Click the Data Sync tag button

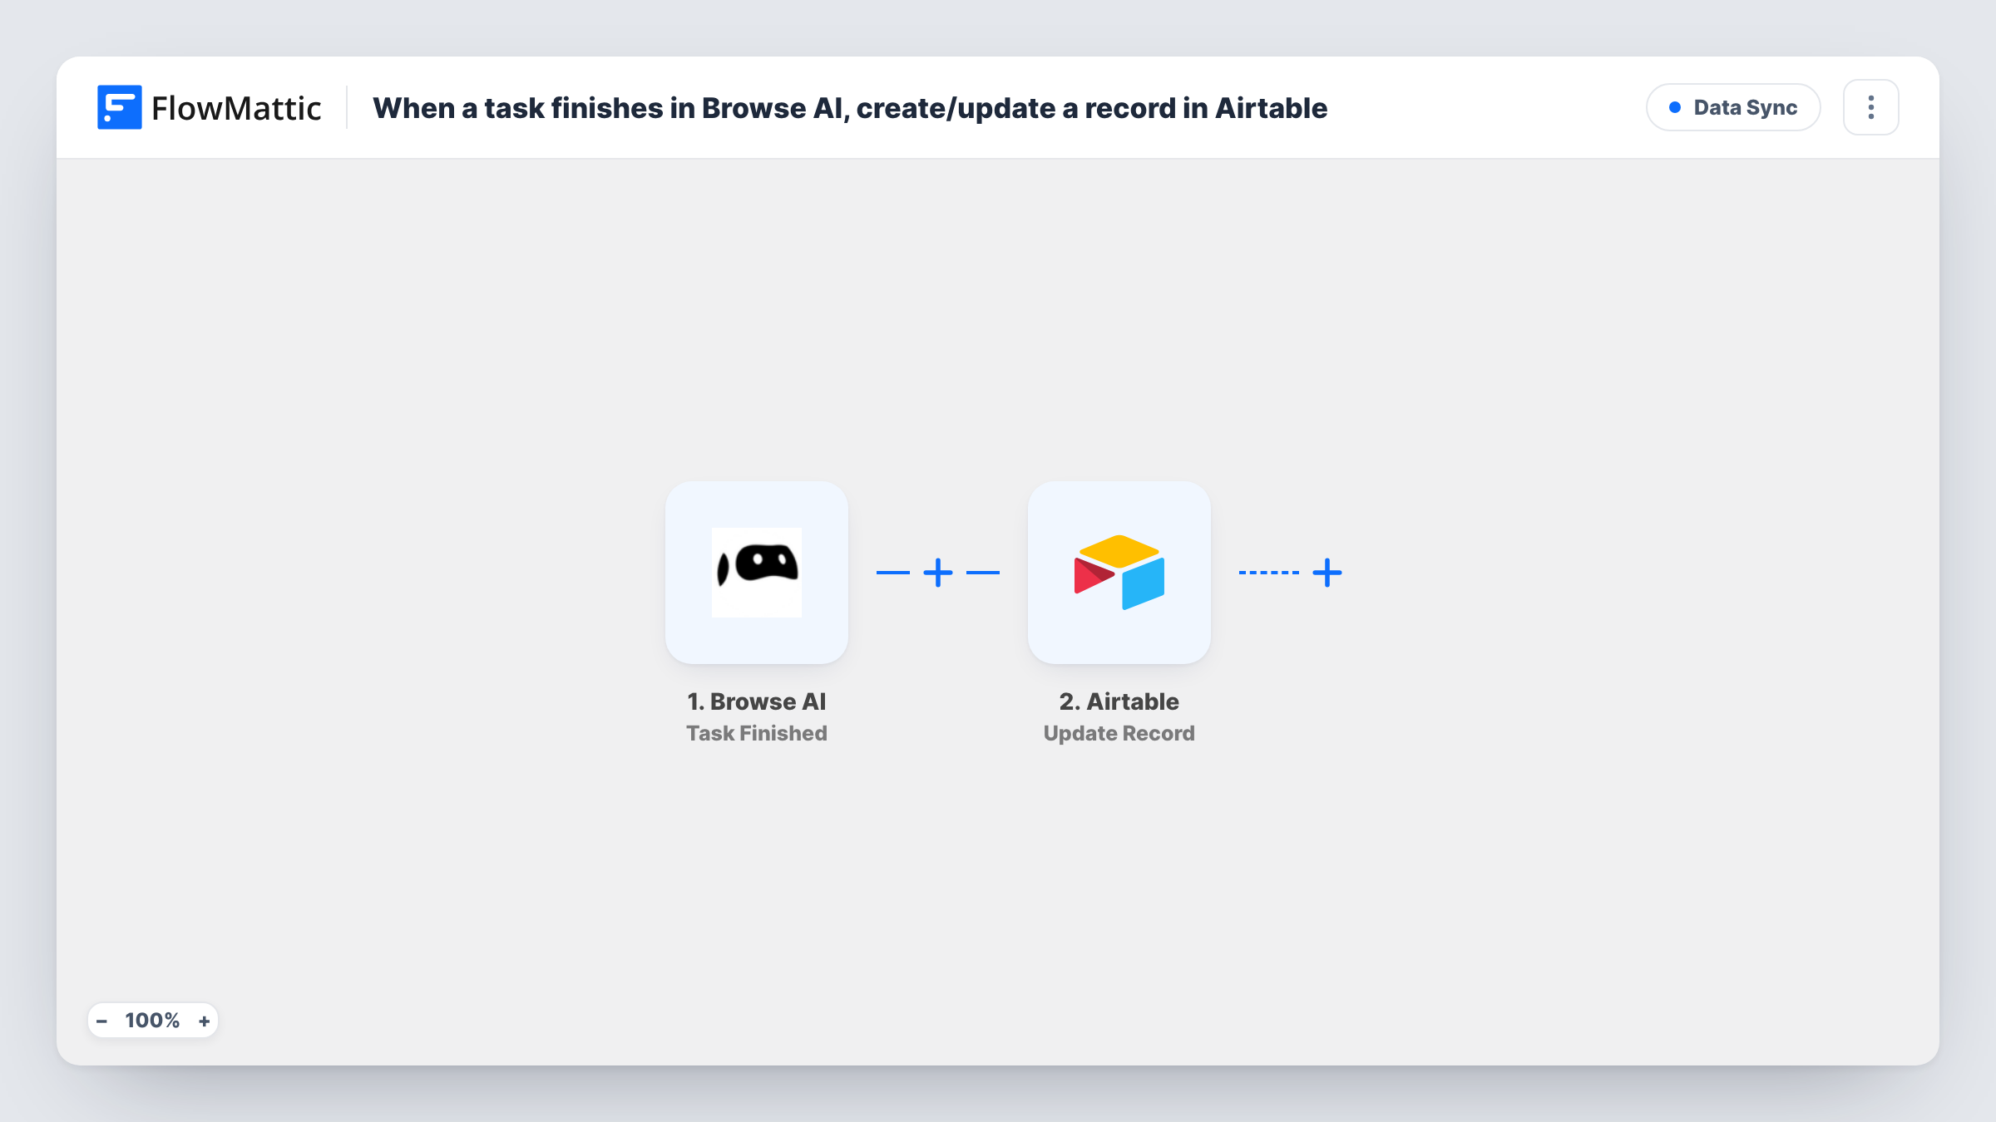(1733, 107)
